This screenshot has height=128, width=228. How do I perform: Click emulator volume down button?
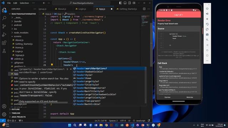point(207,19)
